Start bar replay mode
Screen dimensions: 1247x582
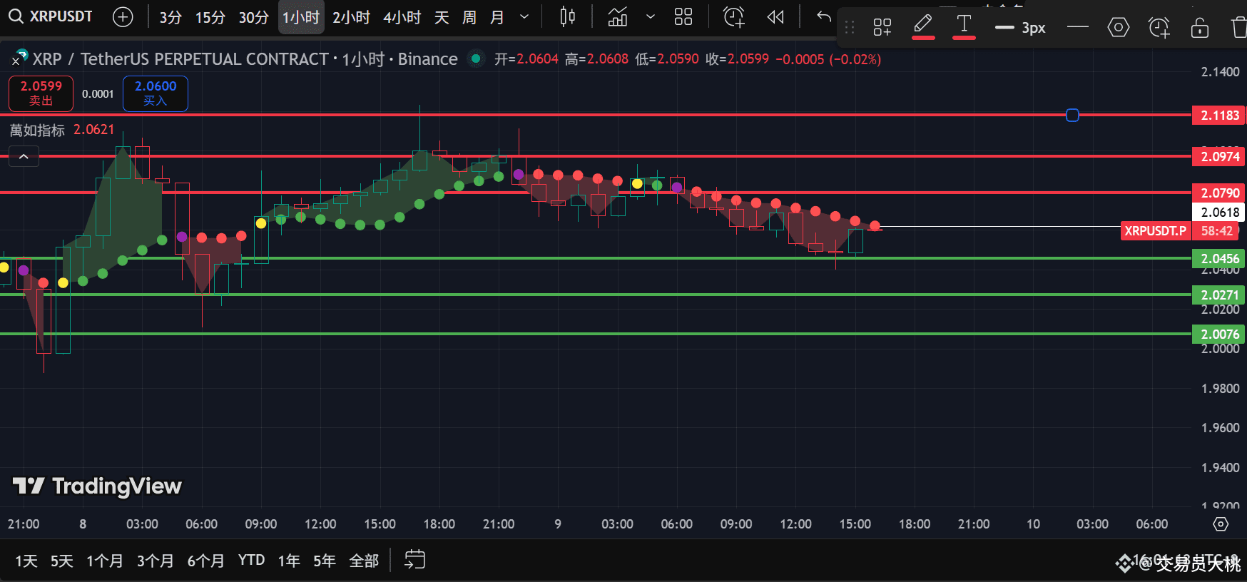[775, 17]
